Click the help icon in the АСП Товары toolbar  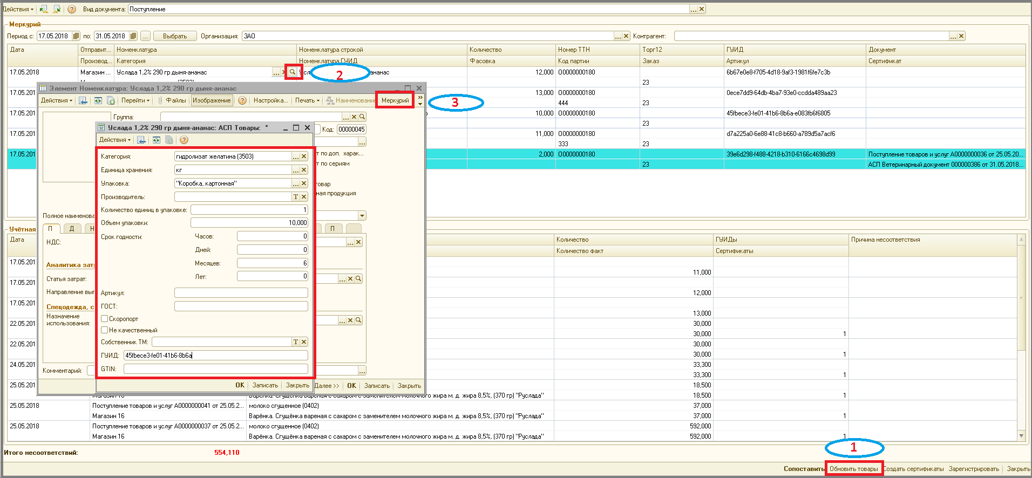(x=184, y=140)
